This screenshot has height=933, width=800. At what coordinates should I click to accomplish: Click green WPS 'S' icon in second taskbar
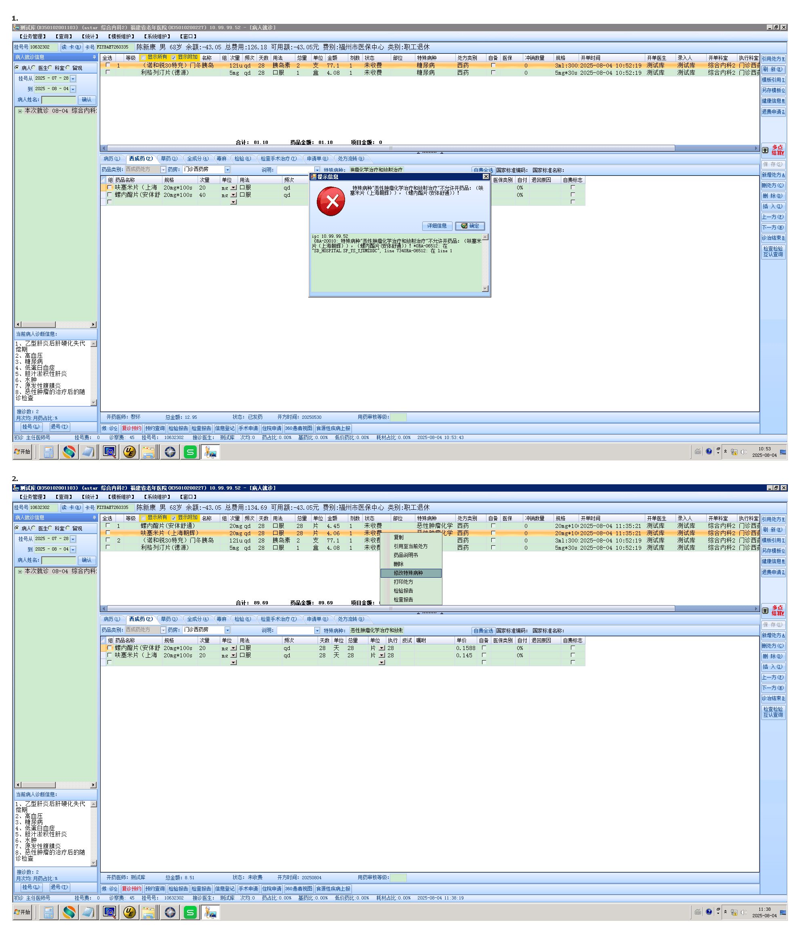tap(190, 913)
